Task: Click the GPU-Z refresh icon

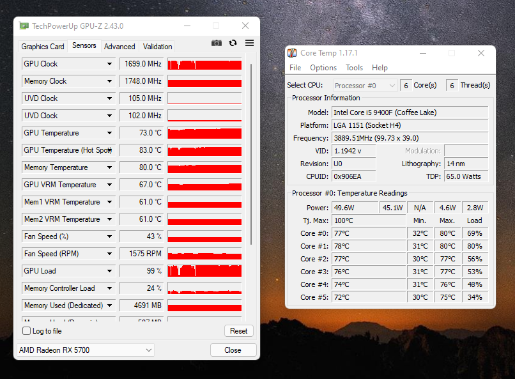Action: point(233,43)
